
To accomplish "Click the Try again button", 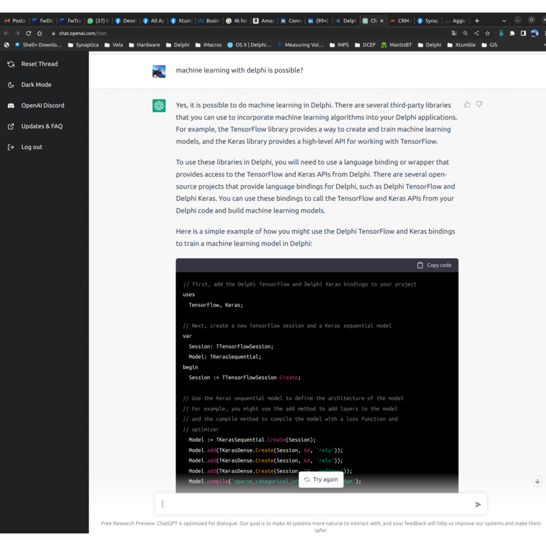I will 321,479.
